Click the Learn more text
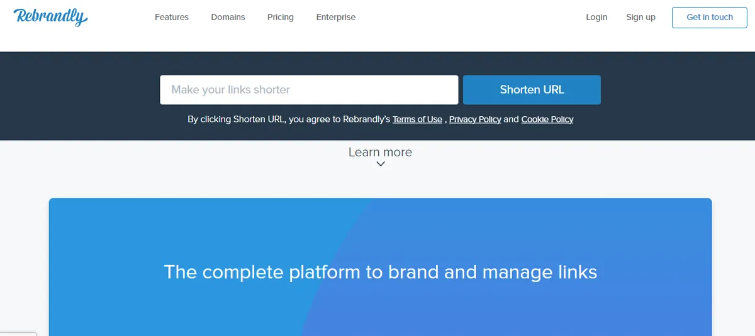 380,152
